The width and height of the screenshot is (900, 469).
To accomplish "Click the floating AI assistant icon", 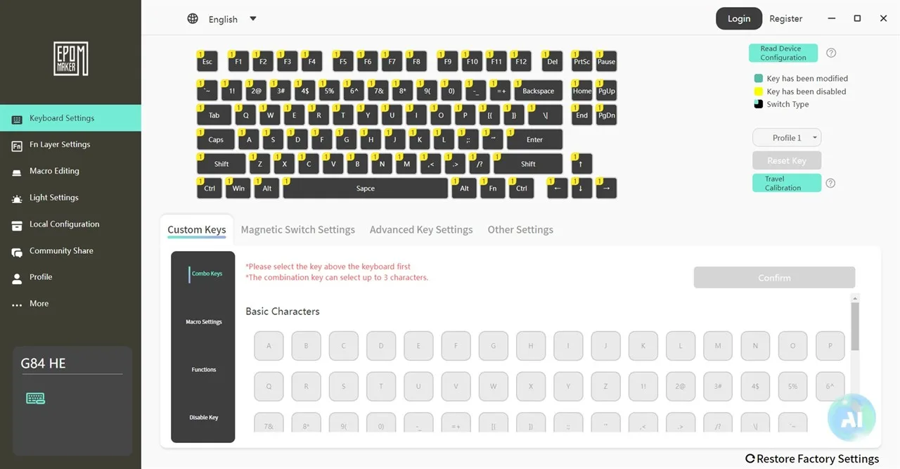I will point(851,417).
